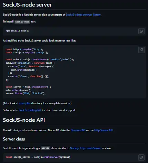
Task: Click the conn.on('data') code line
Action: [31, 66]
